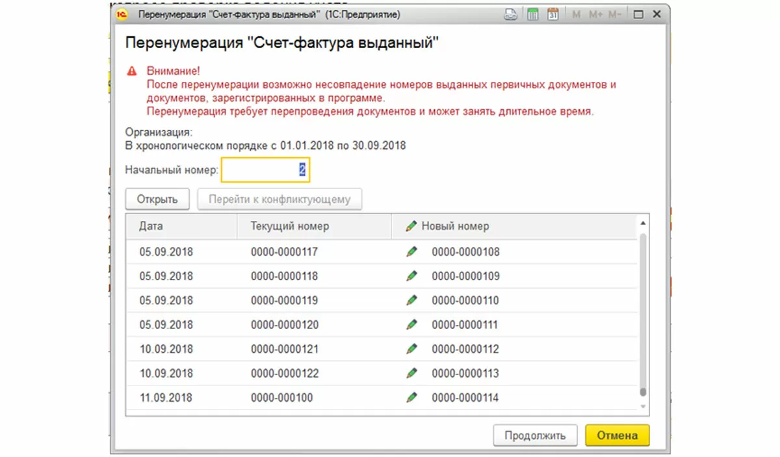The height and width of the screenshot is (457, 780).
Task: Close the Перенумерация window
Action: (x=656, y=14)
